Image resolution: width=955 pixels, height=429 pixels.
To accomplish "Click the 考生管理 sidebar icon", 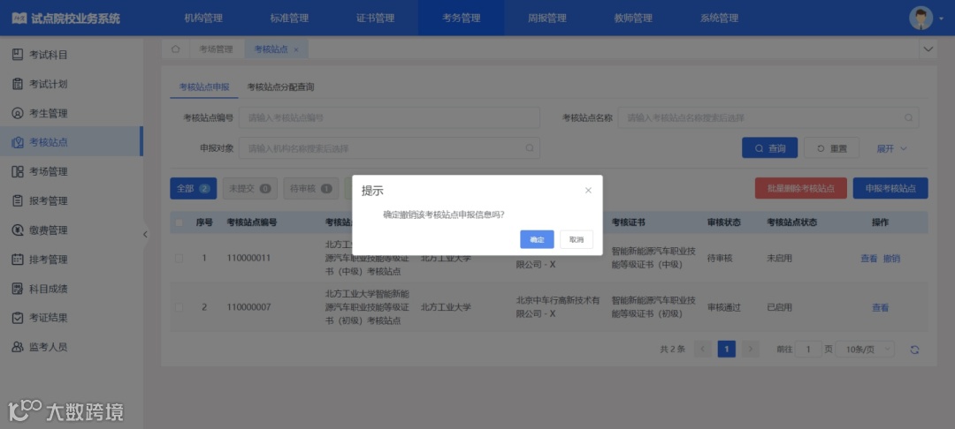I will pos(18,113).
